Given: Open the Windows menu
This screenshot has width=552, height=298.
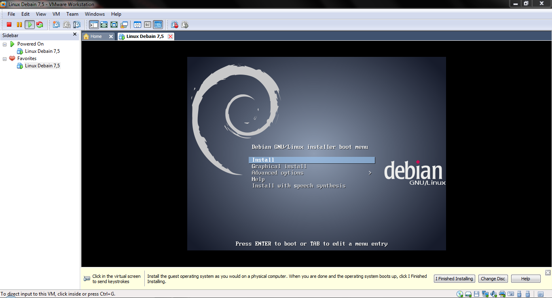Looking at the screenshot, I should point(95,14).
